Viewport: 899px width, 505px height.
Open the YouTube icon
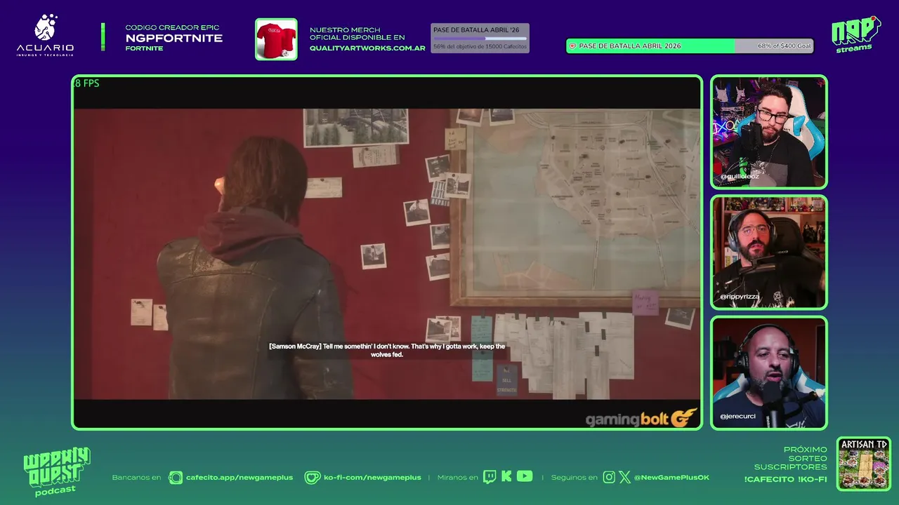(525, 477)
